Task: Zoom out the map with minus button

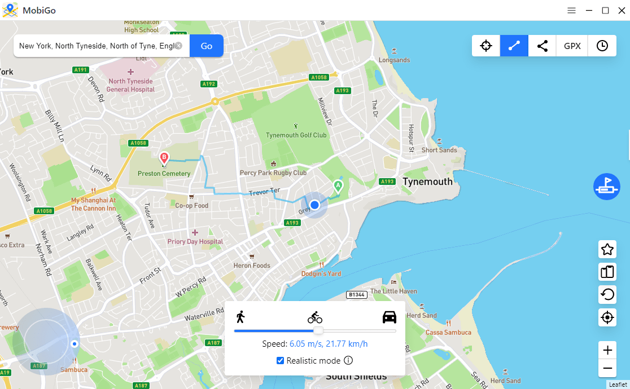Action: click(607, 368)
